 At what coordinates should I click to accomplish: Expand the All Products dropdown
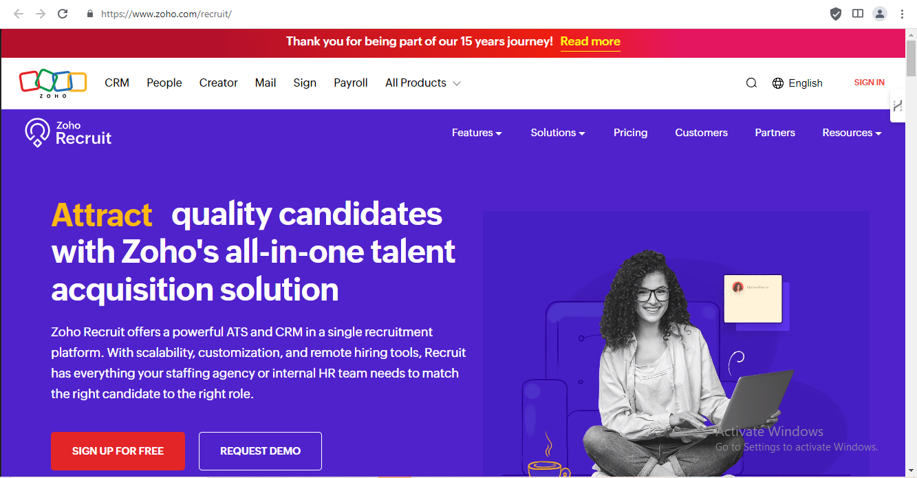[422, 83]
